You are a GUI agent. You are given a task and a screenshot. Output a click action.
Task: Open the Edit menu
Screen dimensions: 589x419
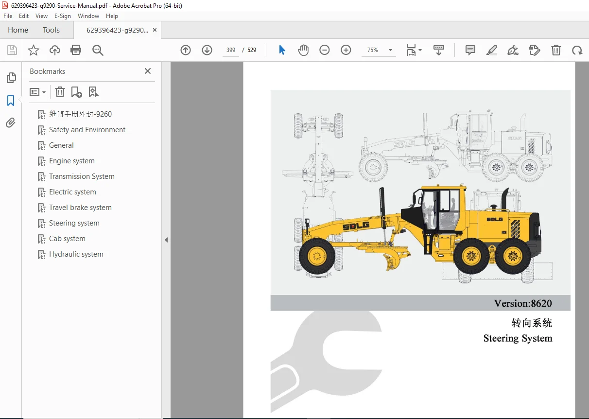[24, 16]
